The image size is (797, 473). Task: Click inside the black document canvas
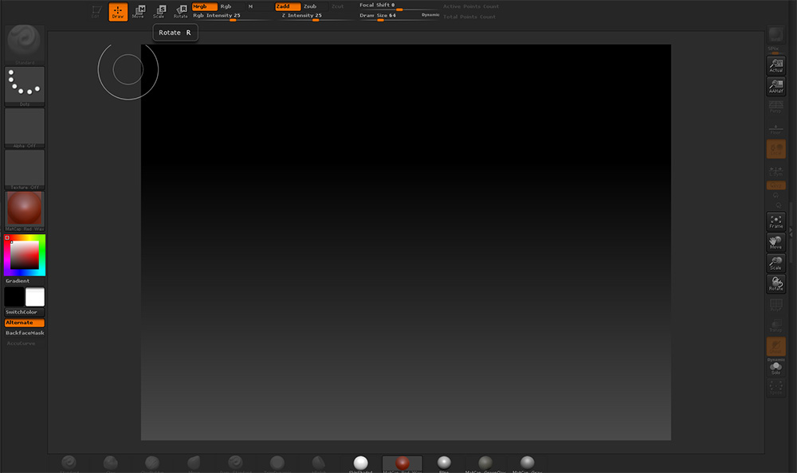tap(406, 242)
